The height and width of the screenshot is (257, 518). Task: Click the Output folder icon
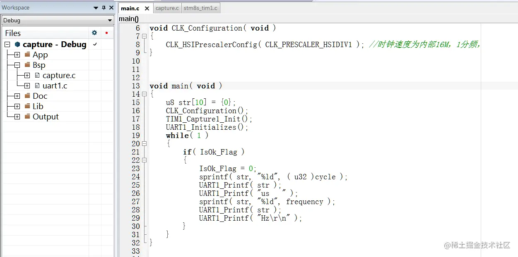tap(27, 117)
